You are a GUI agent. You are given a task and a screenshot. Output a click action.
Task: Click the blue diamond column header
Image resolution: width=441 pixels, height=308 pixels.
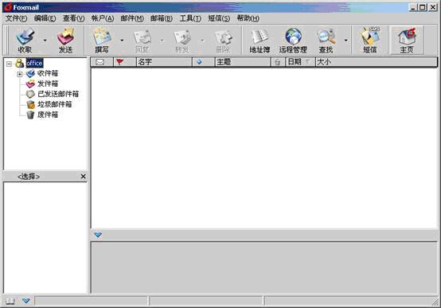(x=204, y=62)
